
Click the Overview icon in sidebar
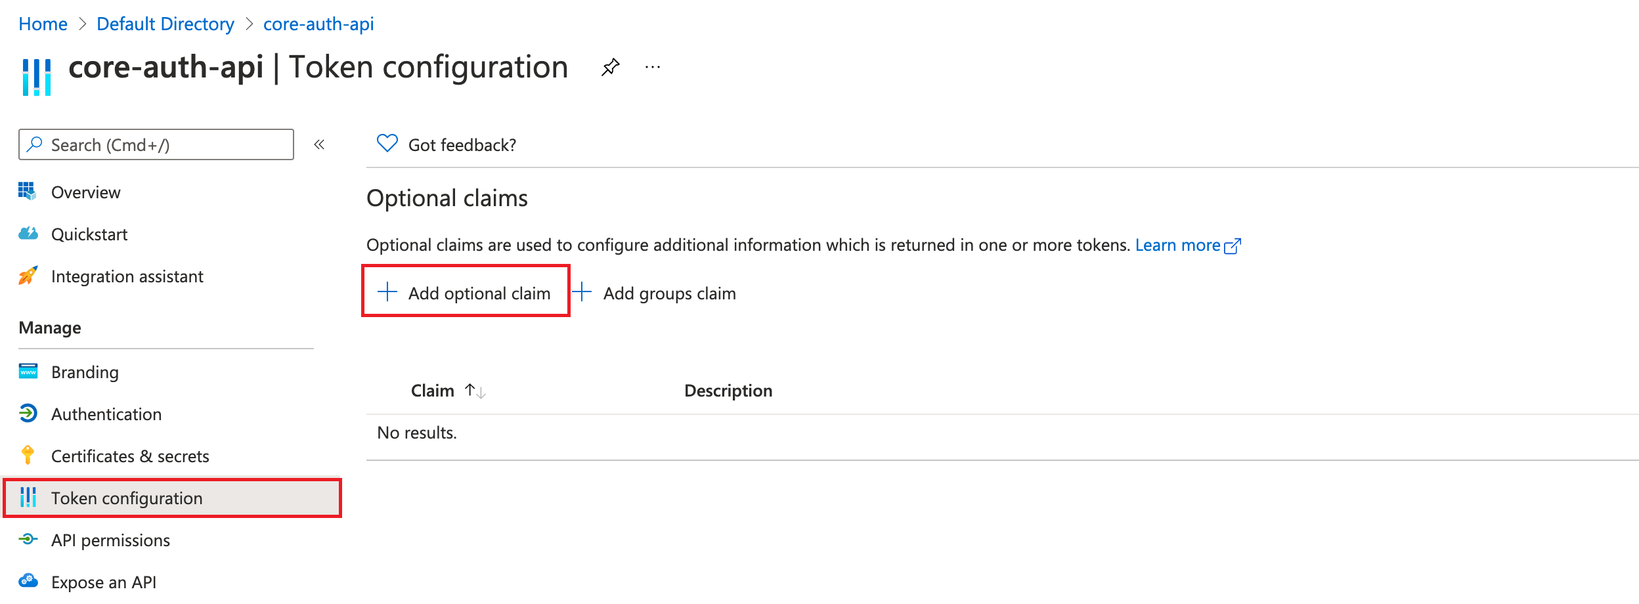coord(28,192)
